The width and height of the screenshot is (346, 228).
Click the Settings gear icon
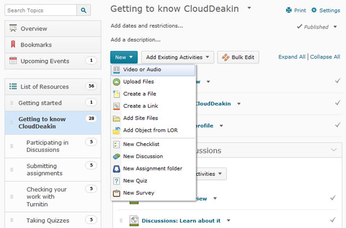314,10
